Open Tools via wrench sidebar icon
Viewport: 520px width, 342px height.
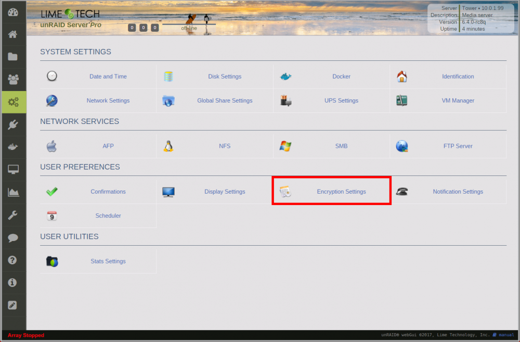coord(13,215)
